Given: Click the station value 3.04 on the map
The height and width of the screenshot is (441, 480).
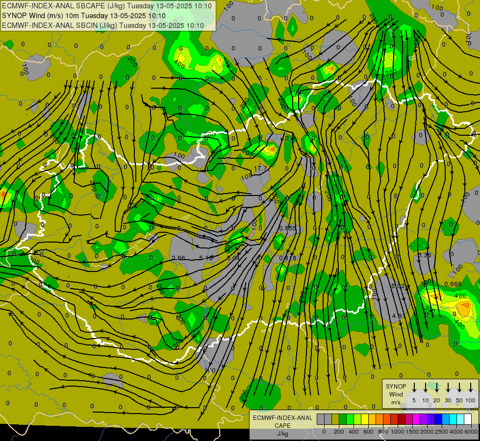Looking at the screenshot, I should 233,258.
